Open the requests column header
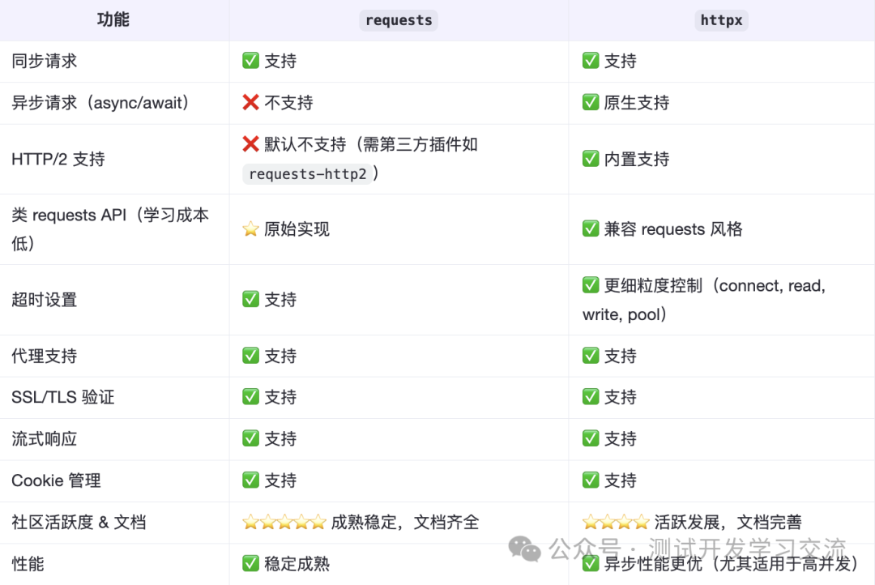 click(x=398, y=19)
